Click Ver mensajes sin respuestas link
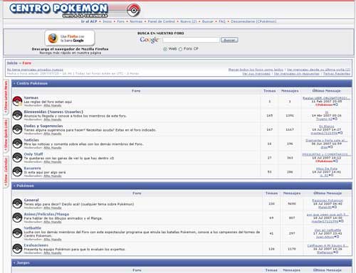 click(297, 74)
